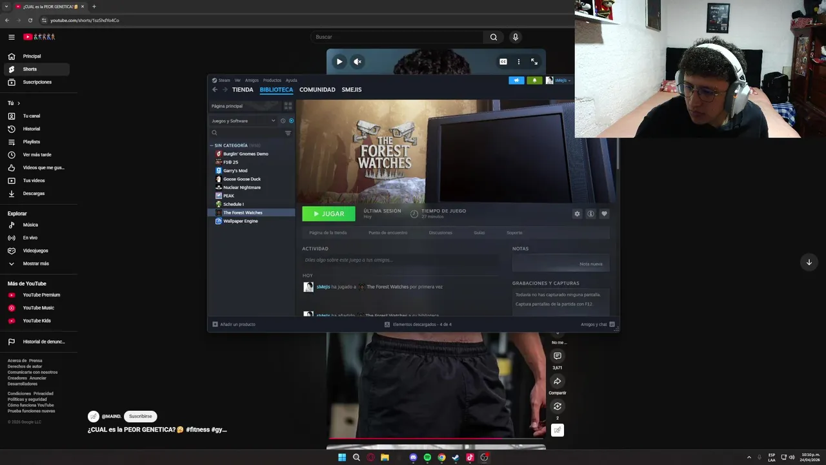
Task: Open advanced library filter options icon
Action: (x=288, y=133)
